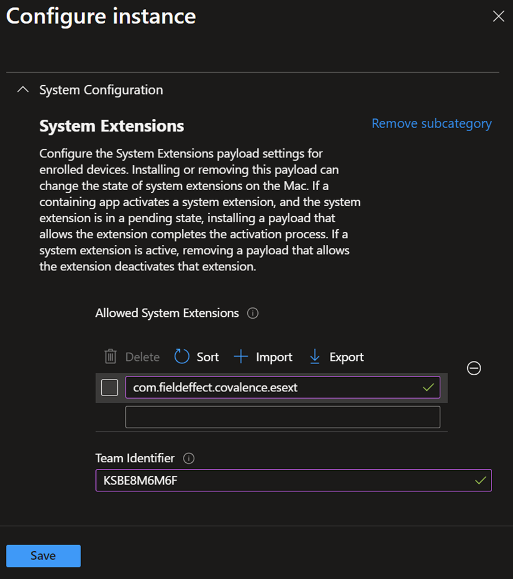Edit the Team Identifier field KSBE8M6M6F
The image size is (513, 579).
coord(294,480)
